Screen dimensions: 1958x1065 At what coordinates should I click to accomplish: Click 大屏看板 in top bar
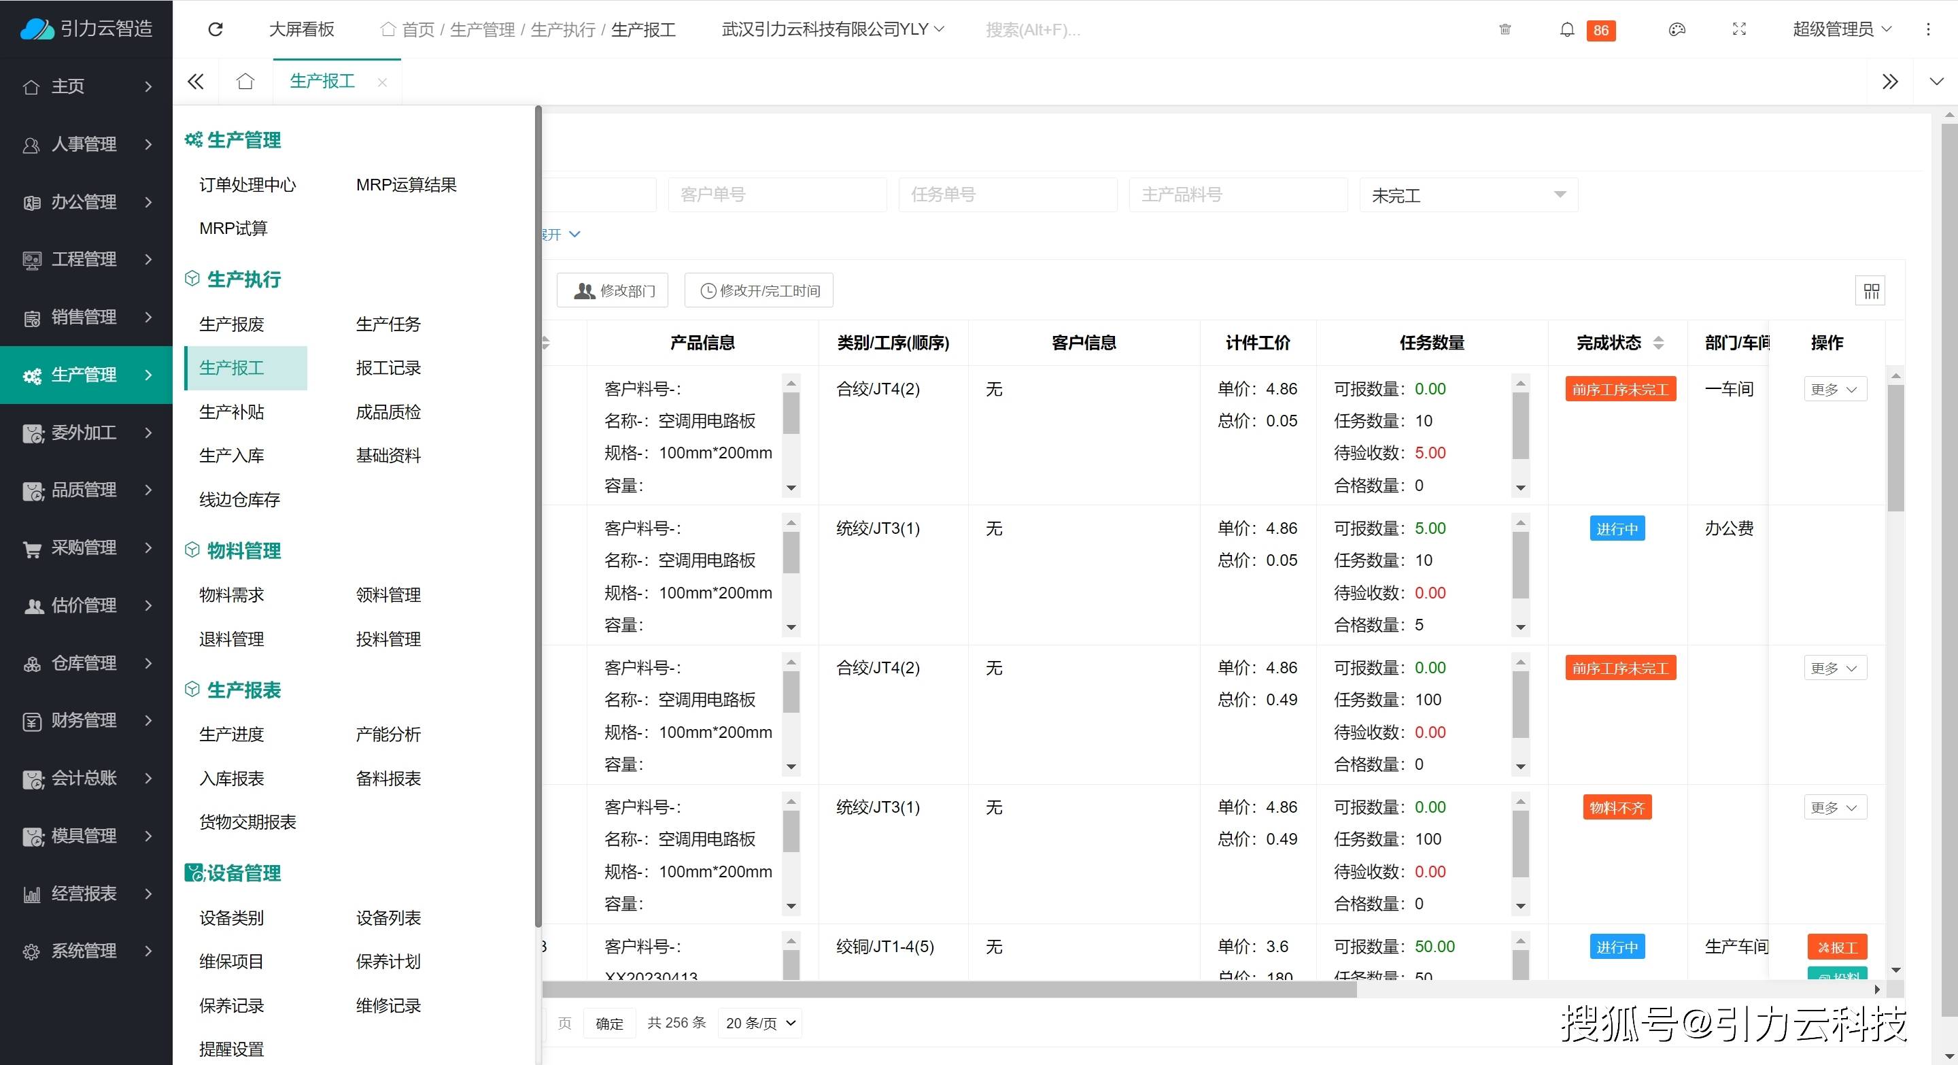pos(302,30)
